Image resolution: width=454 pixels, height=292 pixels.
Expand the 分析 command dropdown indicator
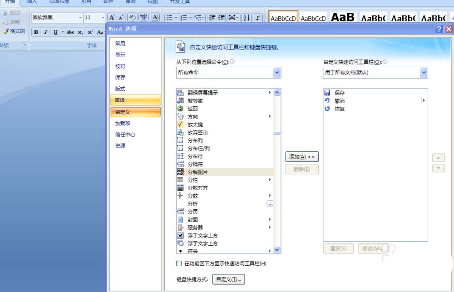(270, 204)
